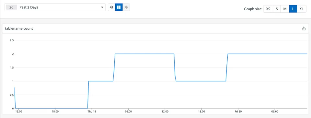Image resolution: width=311 pixels, height=118 pixels.
Task: Open the export icon on tablename.count graph
Action: point(304,28)
